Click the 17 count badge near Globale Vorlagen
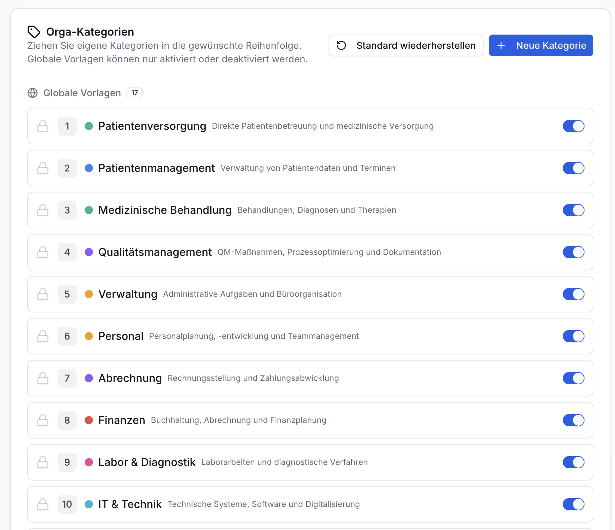The image size is (615, 530). click(135, 93)
